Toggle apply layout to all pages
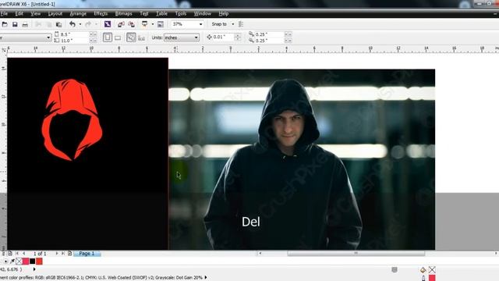 [x=131, y=37]
